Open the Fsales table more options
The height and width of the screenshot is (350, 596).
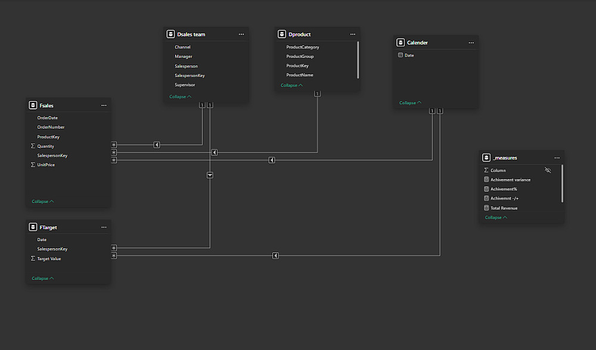pyautogui.click(x=104, y=105)
